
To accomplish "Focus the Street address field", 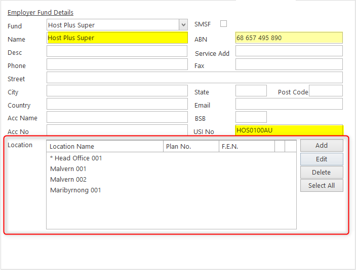I will pos(194,78).
